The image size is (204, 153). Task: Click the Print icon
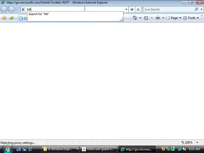pos(158,18)
